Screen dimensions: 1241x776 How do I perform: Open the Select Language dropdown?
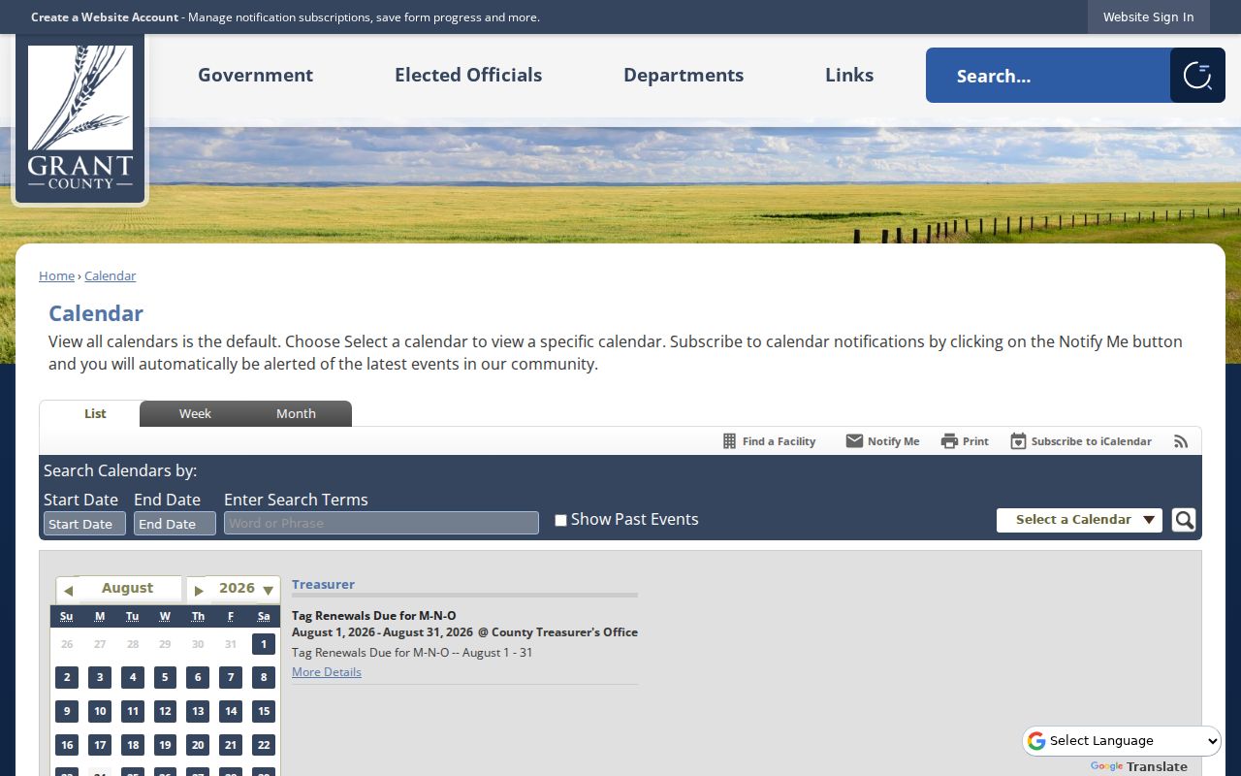click(1122, 741)
